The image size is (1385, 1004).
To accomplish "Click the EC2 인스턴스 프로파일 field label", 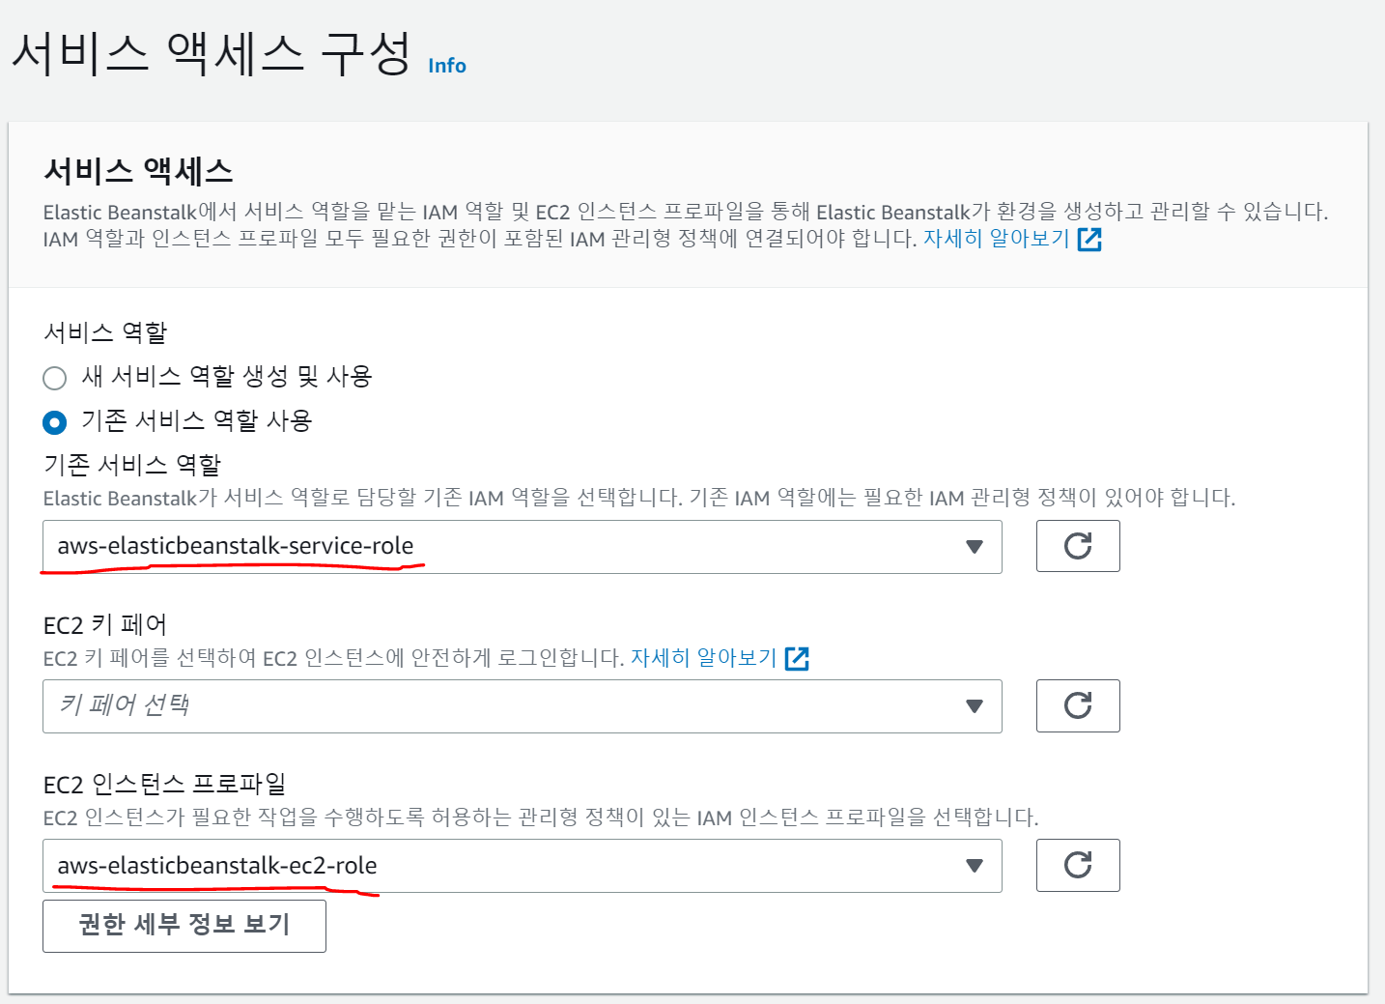I will (164, 784).
